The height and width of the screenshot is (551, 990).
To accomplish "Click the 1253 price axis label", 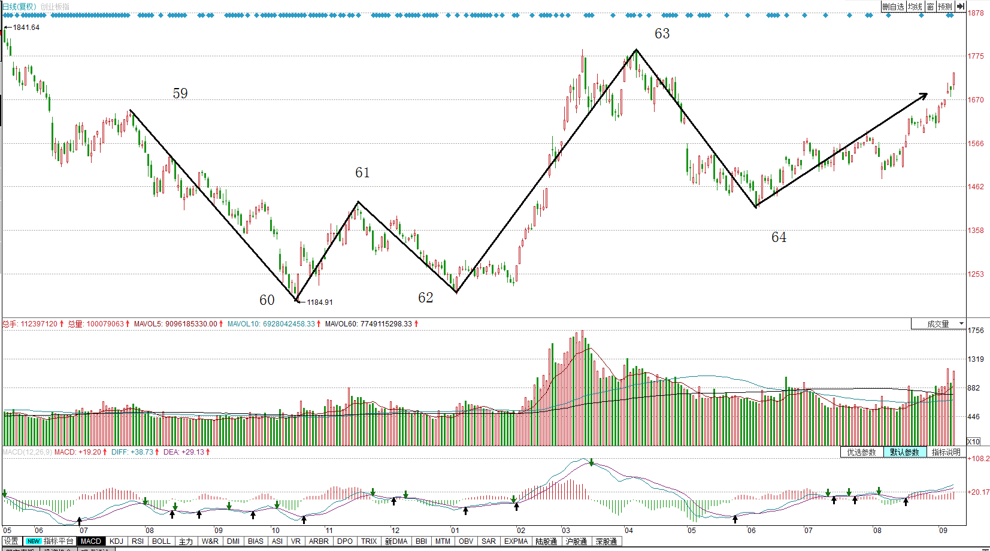I will (x=976, y=274).
